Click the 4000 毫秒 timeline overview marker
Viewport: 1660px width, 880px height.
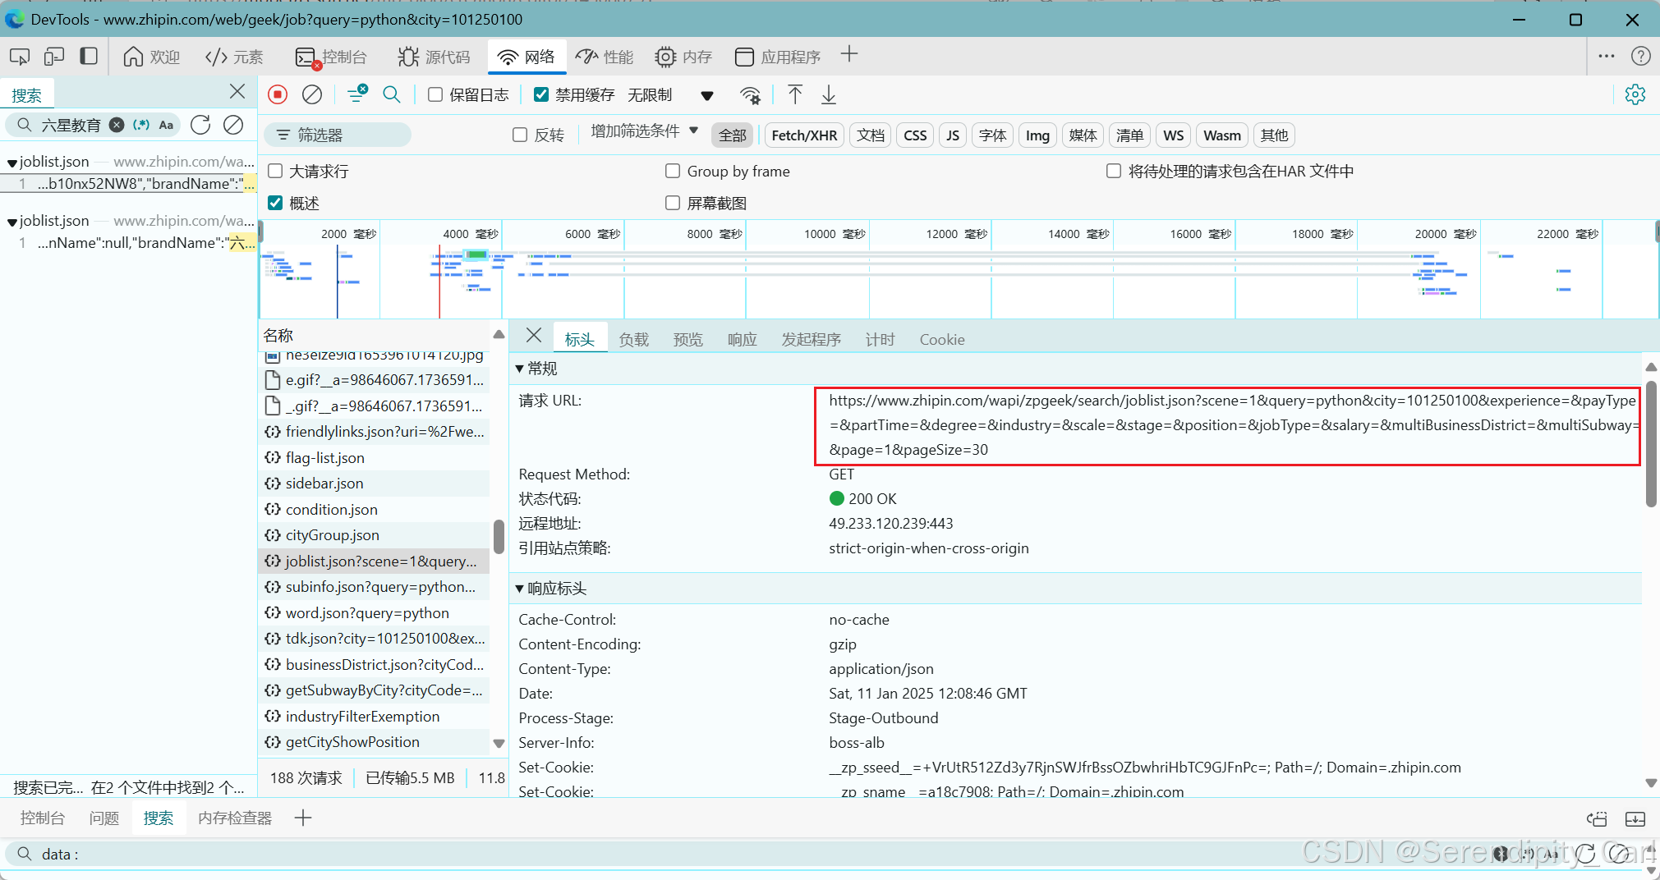pos(471,234)
